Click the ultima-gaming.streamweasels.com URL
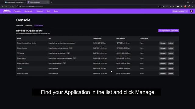This screenshot has width=195, height=109. coord(62,43)
